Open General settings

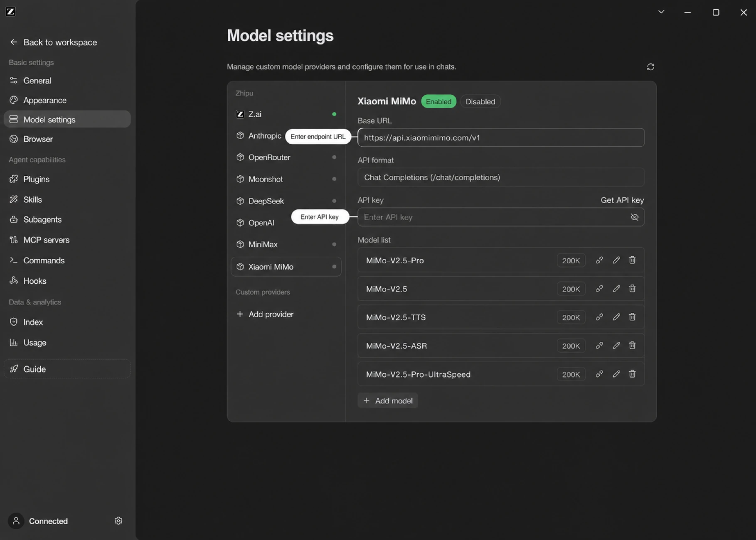[x=67, y=81]
